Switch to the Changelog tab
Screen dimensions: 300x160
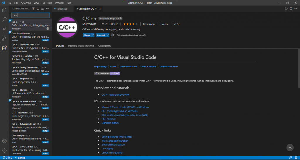click(105, 46)
